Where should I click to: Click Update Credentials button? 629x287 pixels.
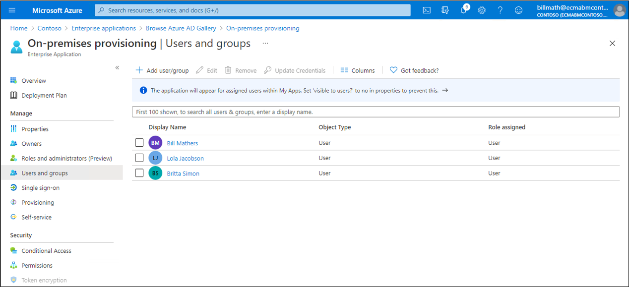295,70
